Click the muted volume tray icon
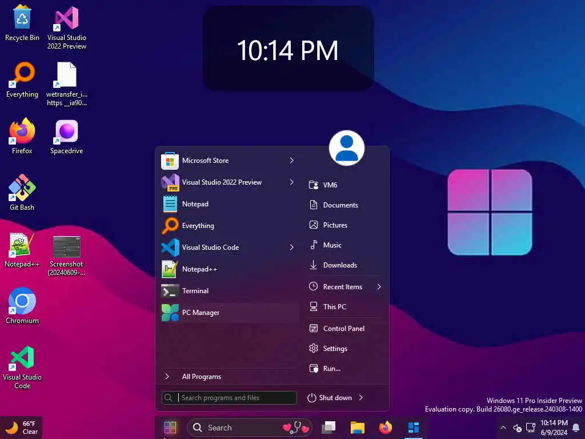This screenshot has height=439, width=585. (517, 428)
